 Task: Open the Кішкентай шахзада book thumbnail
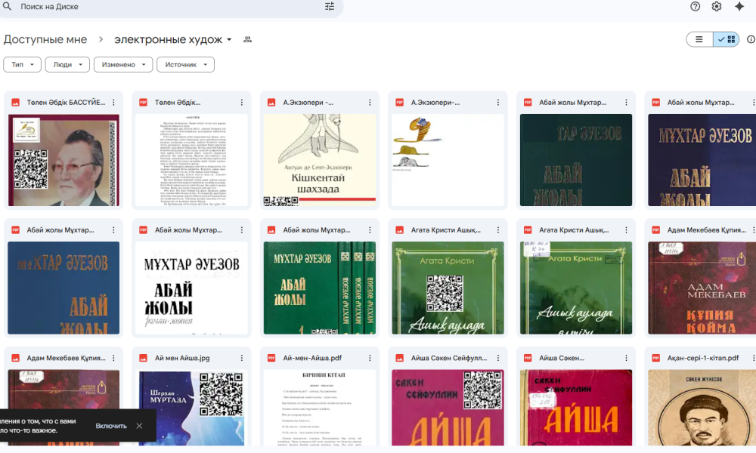point(319,160)
